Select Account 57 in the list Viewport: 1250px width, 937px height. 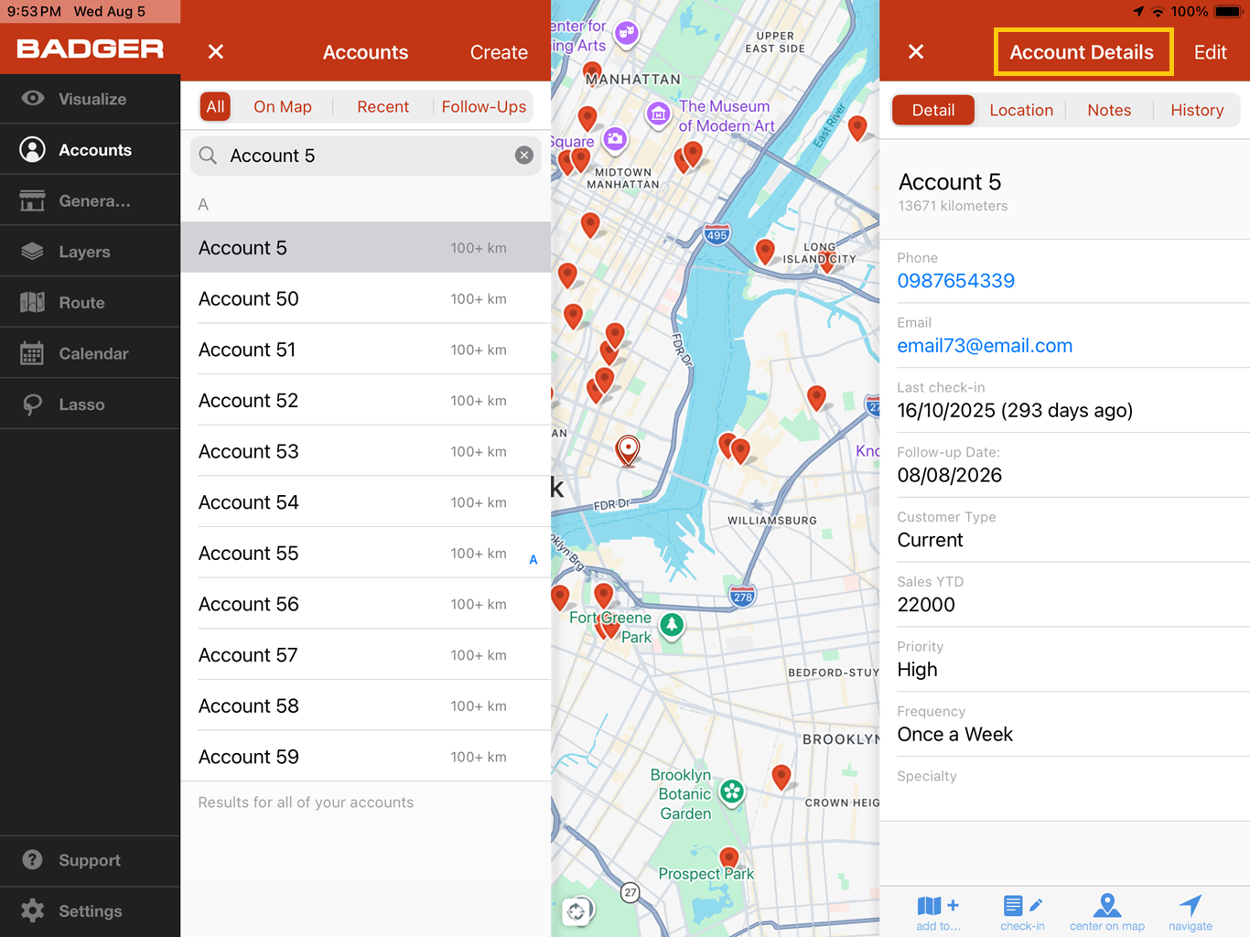366,655
